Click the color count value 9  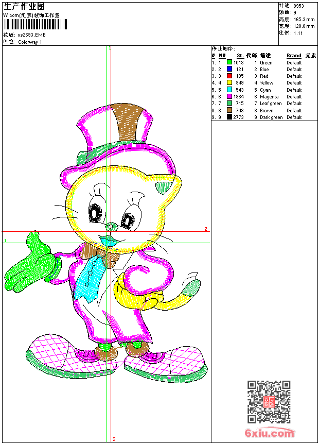point(295,13)
